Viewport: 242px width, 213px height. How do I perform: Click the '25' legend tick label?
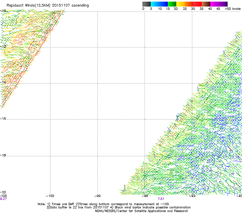tap(185, 9)
